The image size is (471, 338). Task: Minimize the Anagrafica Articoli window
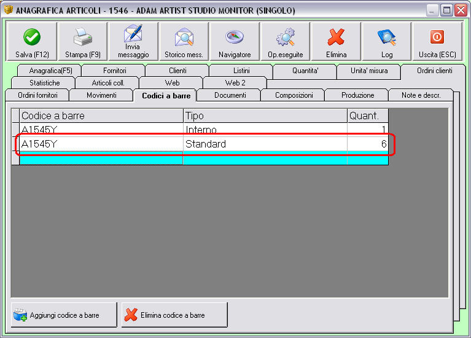431,10
